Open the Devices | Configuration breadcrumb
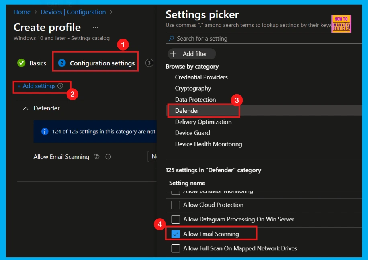The width and height of the screenshot is (368, 260). click(73, 12)
